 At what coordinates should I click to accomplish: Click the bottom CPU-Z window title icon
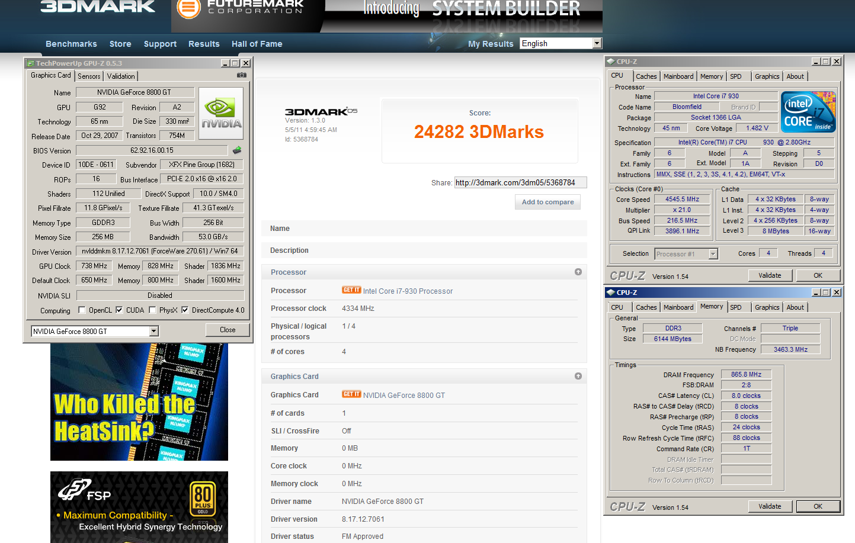pos(611,293)
